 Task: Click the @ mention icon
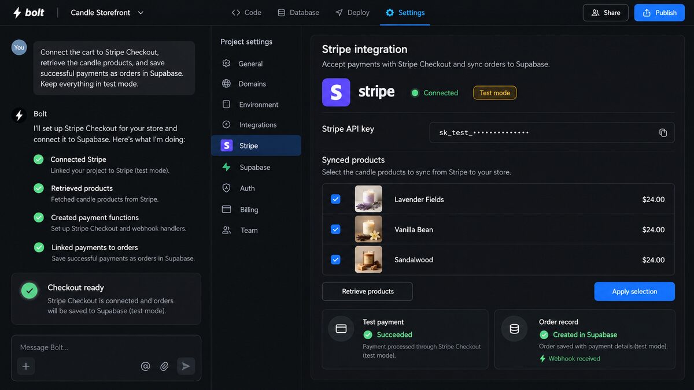coord(145,366)
